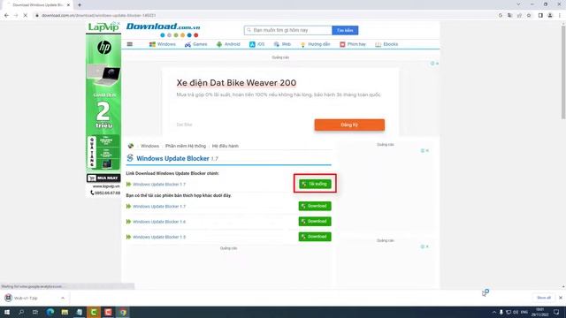566x318 pixels.
Task: Open the Hướng dẫn category tab
Action: tap(315, 44)
